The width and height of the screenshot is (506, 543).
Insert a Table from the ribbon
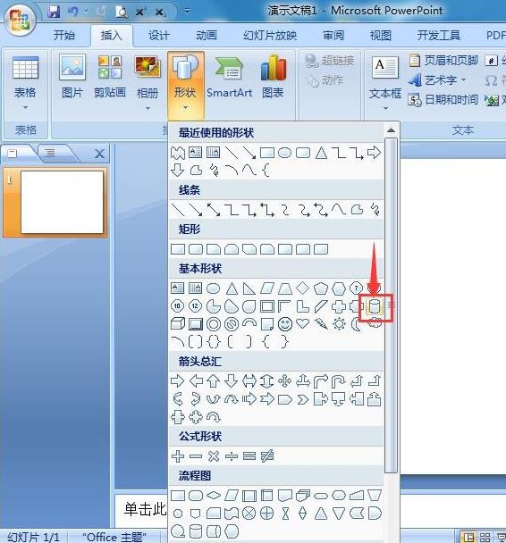[25, 83]
